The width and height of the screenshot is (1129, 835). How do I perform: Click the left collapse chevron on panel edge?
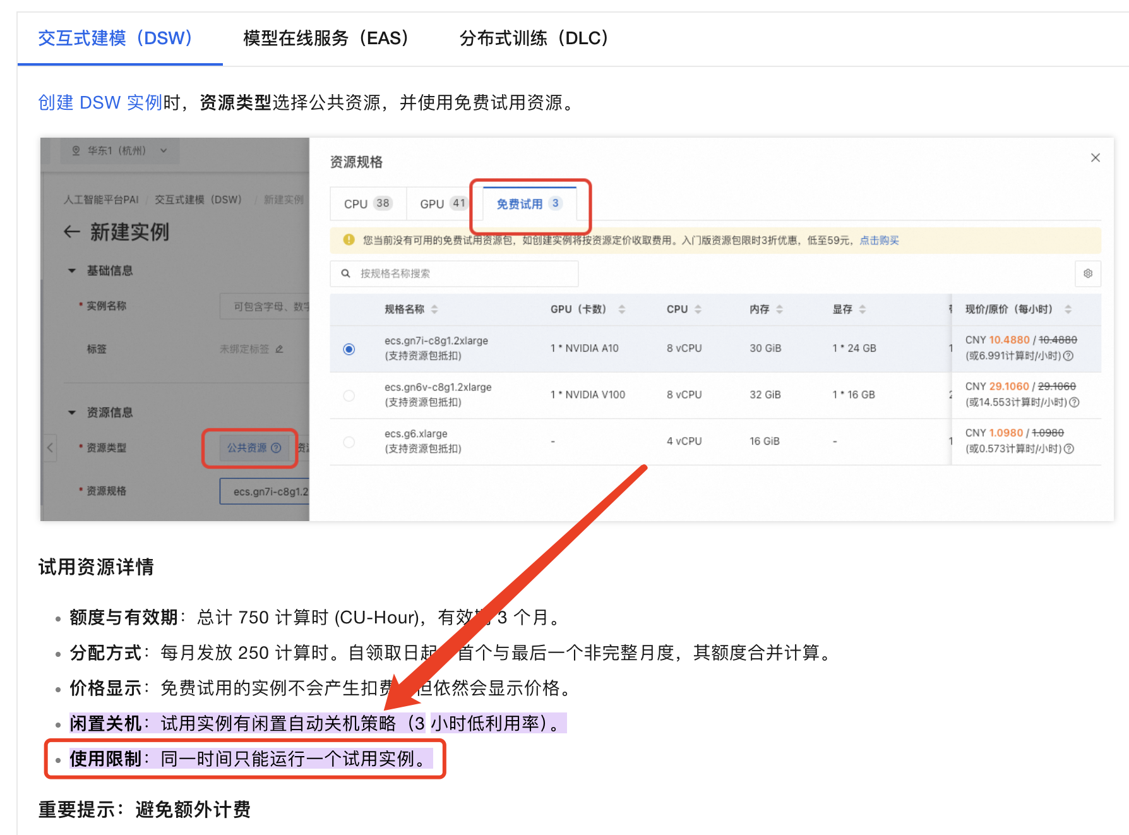(x=50, y=448)
